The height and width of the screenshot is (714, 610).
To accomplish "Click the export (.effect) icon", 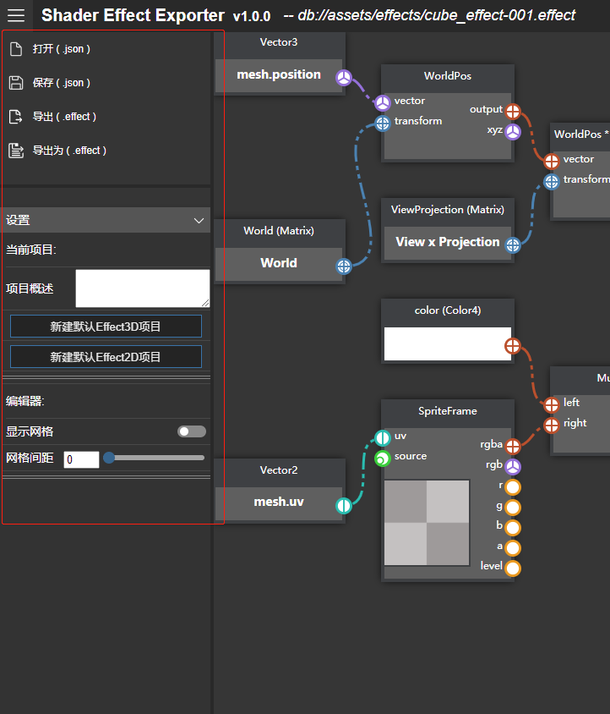I will (x=15, y=117).
